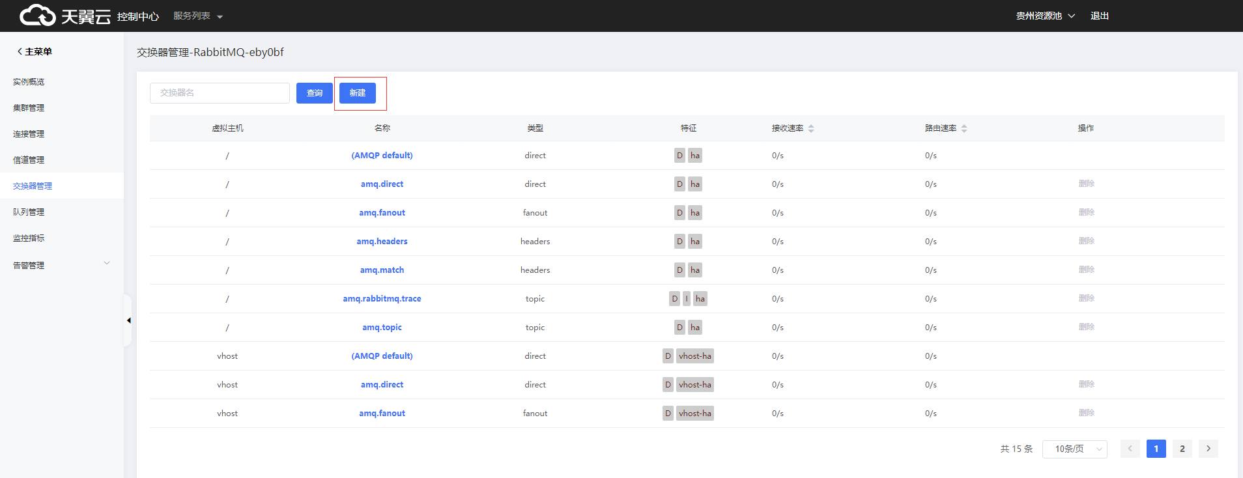Image resolution: width=1243 pixels, height=478 pixels.
Task: Click the 查询 button
Action: 315,93
